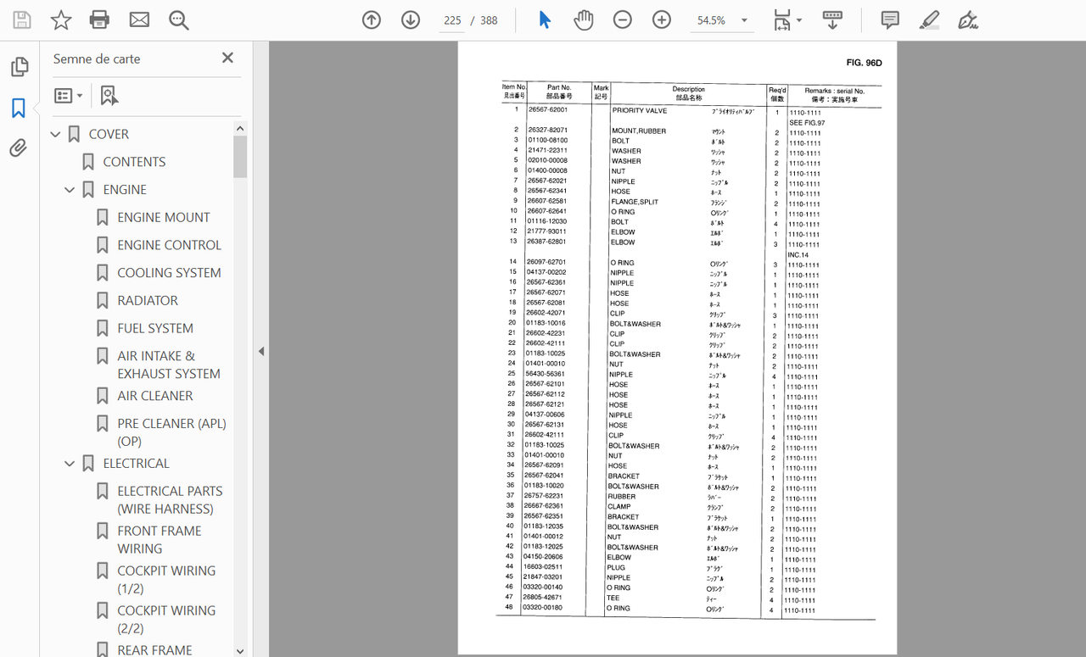Image resolution: width=1086 pixels, height=657 pixels.
Task: Open fit page dropdown arrow
Action: (x=799, y=20)
